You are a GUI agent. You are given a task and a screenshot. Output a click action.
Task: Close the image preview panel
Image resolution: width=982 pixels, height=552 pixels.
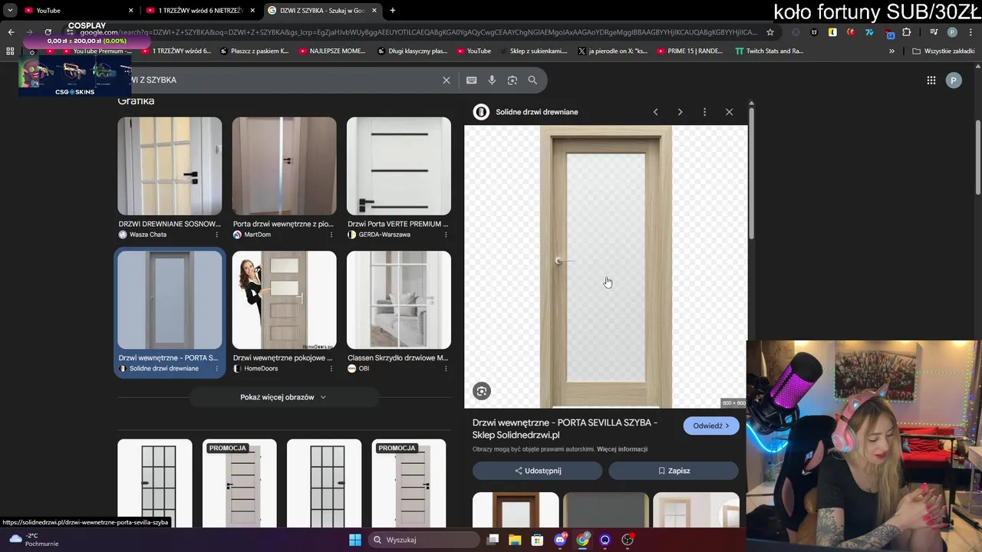(x=729, y=112)
